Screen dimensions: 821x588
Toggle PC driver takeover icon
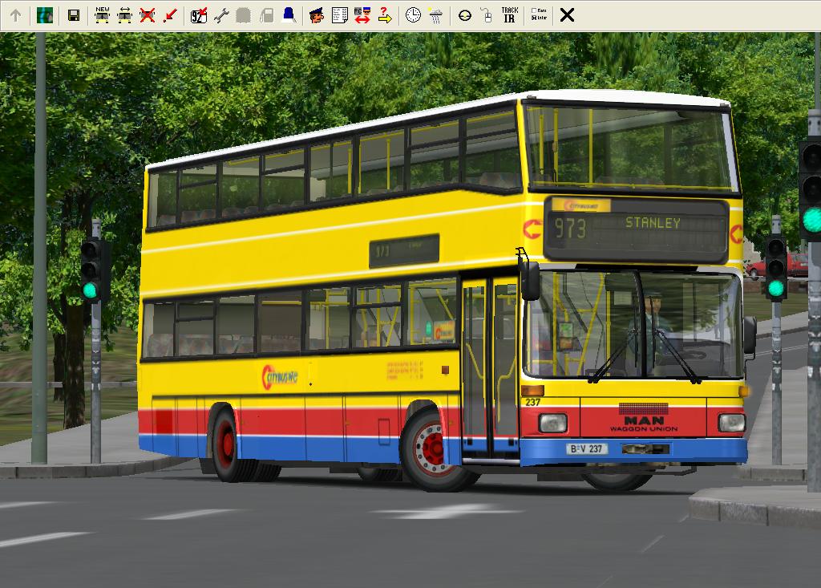[x=362, y=15]
